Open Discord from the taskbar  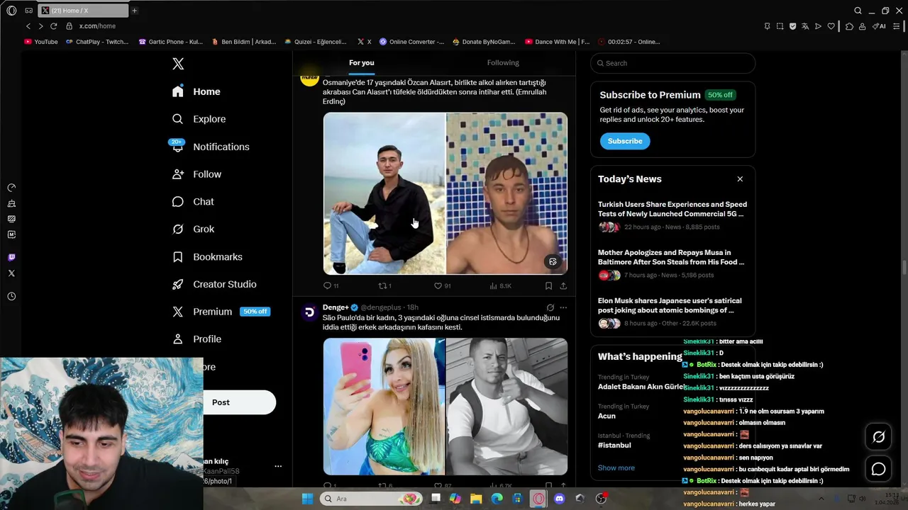559,499
